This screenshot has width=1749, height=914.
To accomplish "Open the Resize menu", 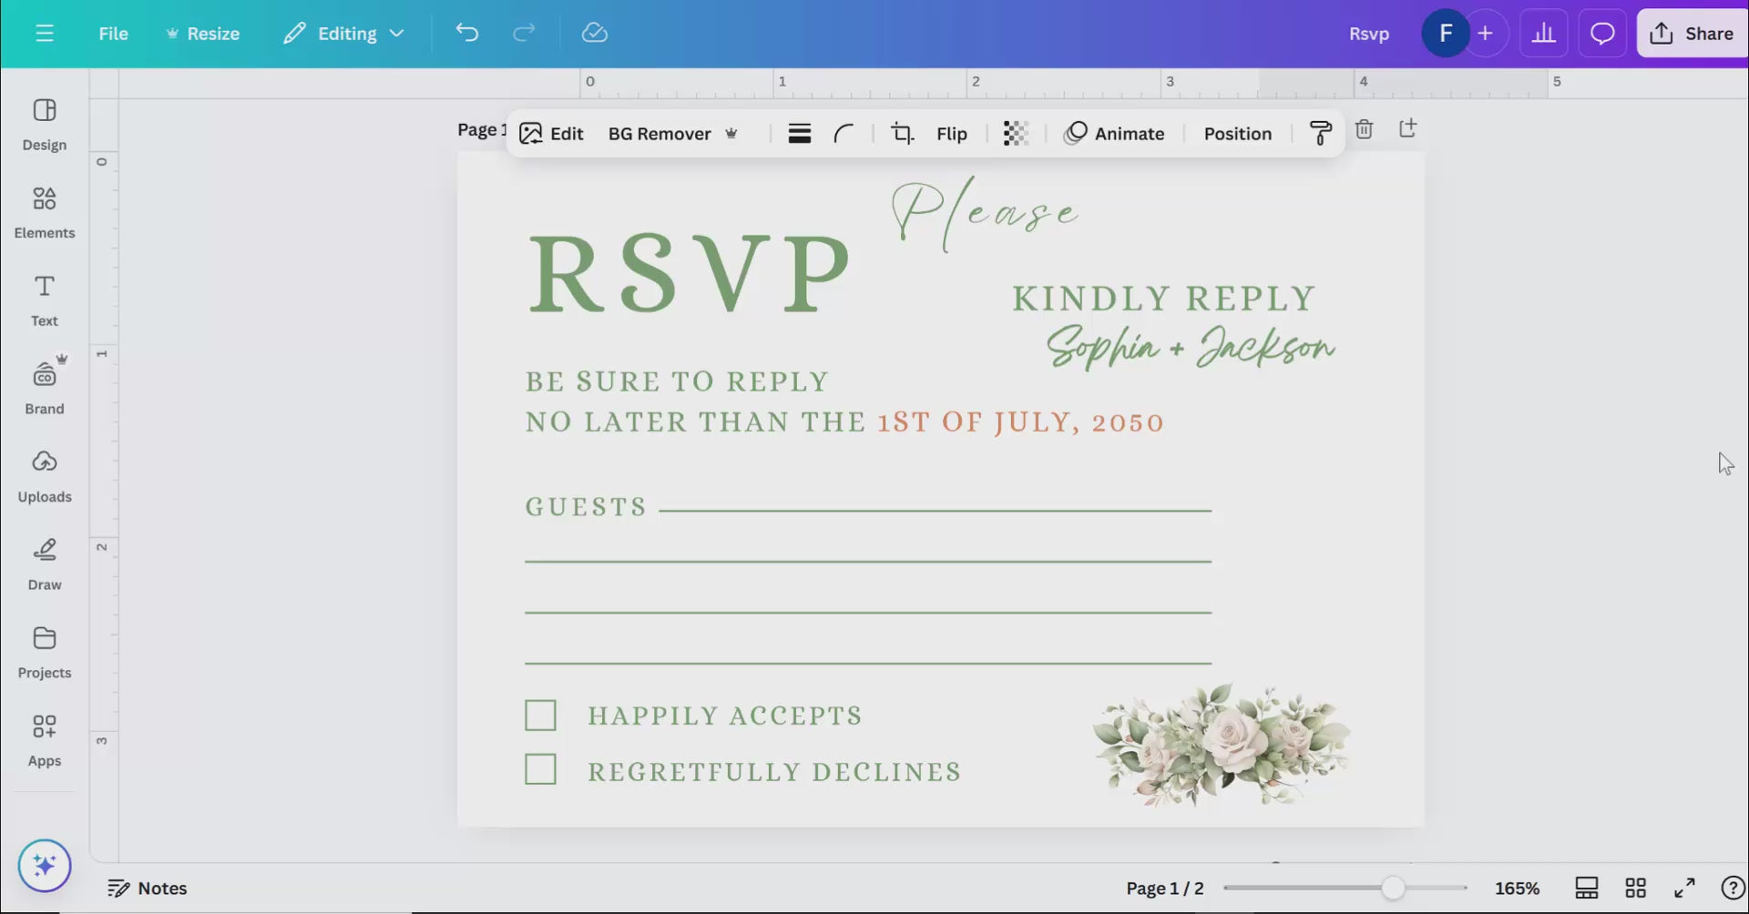I will (x=202, y=34).
